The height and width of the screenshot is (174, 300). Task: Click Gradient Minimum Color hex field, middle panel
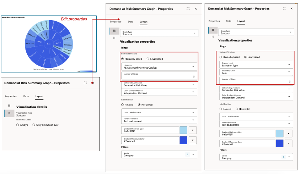pos(150,130)
